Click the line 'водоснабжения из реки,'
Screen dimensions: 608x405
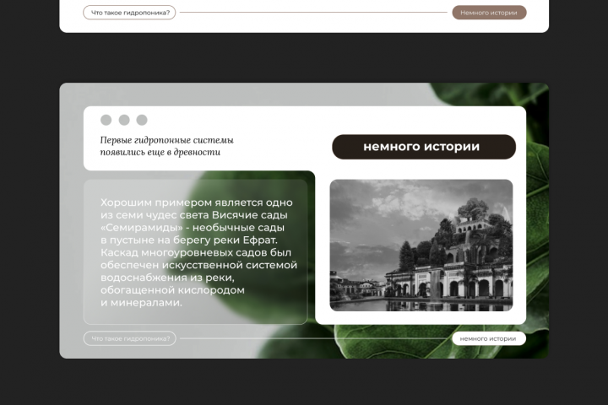167,278
